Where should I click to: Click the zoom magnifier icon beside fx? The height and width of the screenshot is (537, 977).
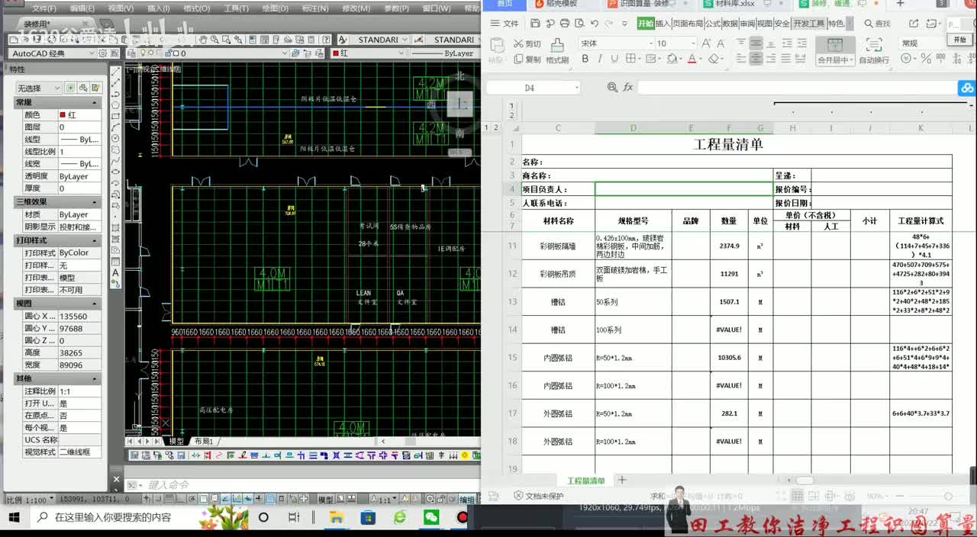coord(612,88)
